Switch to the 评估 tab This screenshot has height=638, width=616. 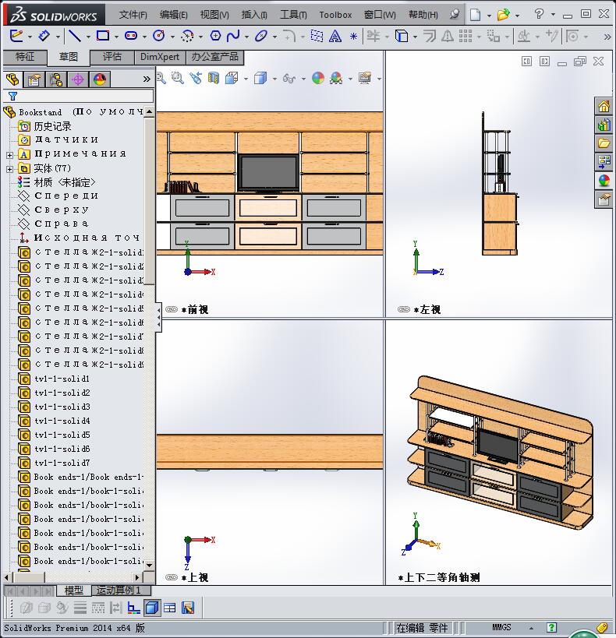click(x=112, y=57)
